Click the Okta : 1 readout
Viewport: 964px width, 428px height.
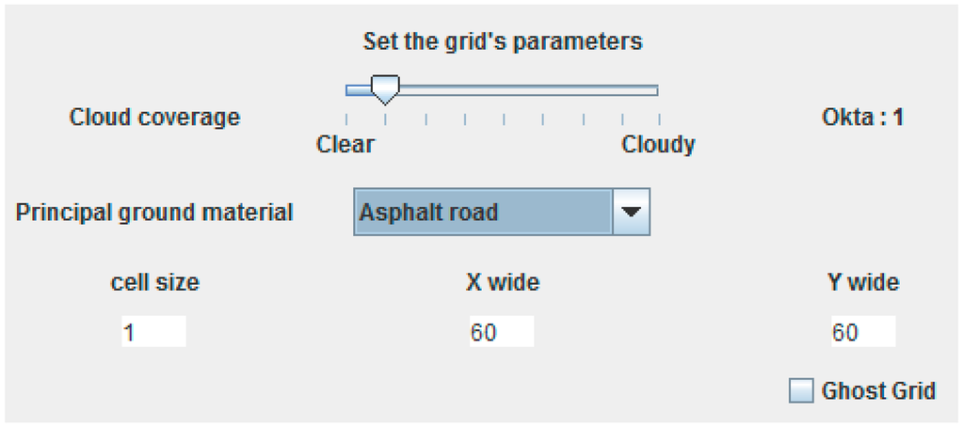pos(862,118)
